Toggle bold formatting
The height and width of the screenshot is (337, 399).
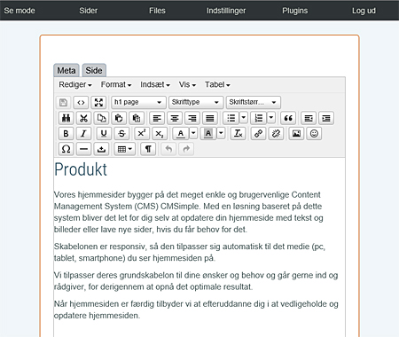click(66, 133)
